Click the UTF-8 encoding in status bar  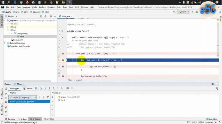point(201,122)
